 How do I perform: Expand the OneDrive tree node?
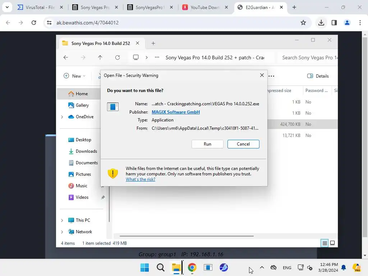(62, 117)
